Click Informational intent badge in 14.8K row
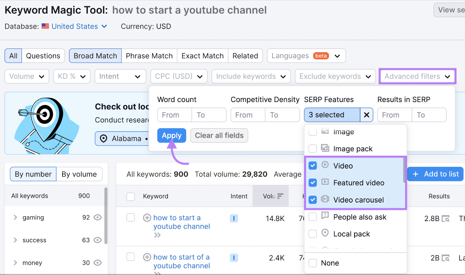Viewport: 465px width, 275px height. 234,218
